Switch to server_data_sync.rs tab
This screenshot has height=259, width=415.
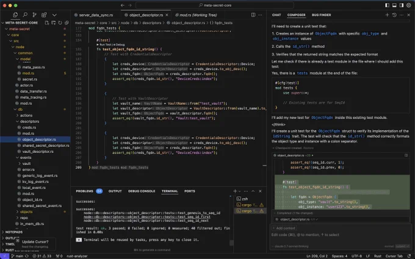pyautogui.click(x=96, y=15)
